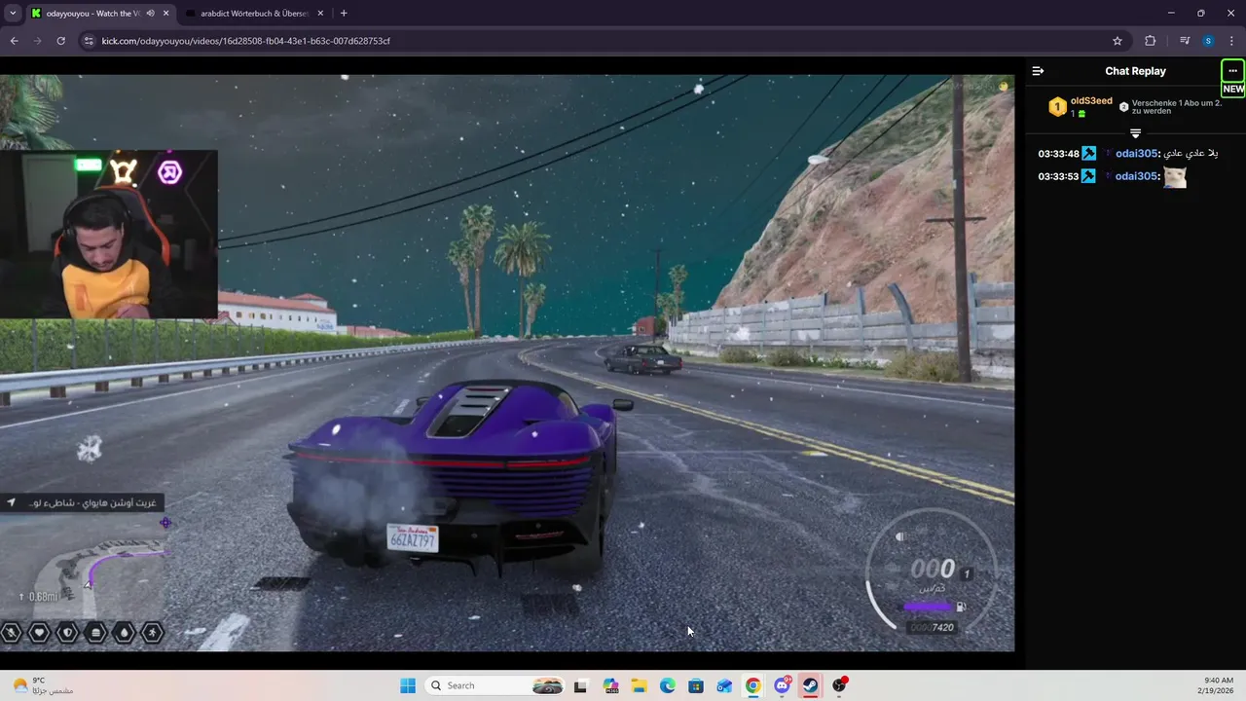
Task: Switch to the arabdict Wörterbuch tab
Action: coord(255,14)
